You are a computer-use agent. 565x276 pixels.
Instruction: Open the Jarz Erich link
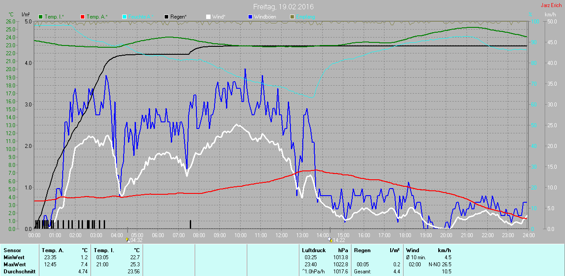click(551, 5)
